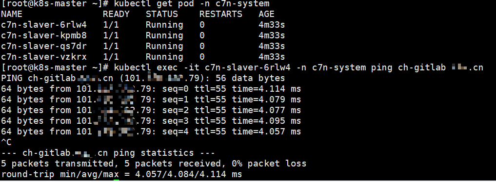Click the NAME column header
Image resolution: width=496 pixels, height=182 pixels.
click(x=12, y=14)
